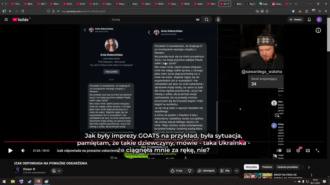
Task: Open taskbar clock showing 19:18
Action: point(315,182)
